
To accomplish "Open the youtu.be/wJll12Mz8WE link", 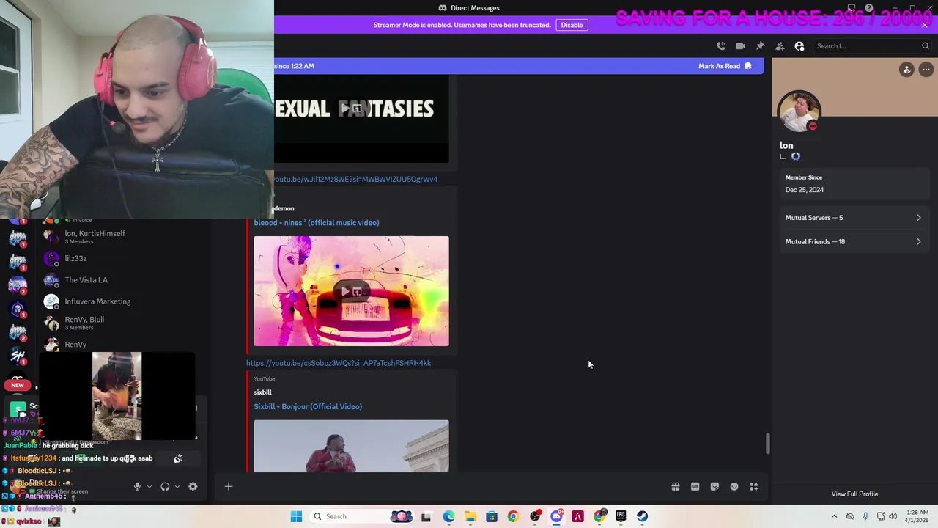I will click(x=355, y=179).
